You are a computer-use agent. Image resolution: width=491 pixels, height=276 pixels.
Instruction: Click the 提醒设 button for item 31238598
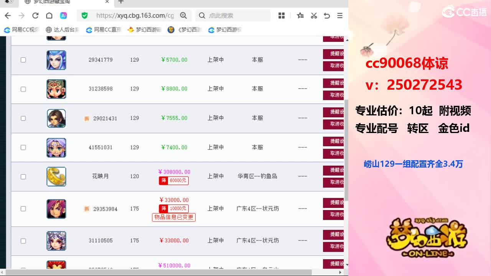tap(333, 83)
